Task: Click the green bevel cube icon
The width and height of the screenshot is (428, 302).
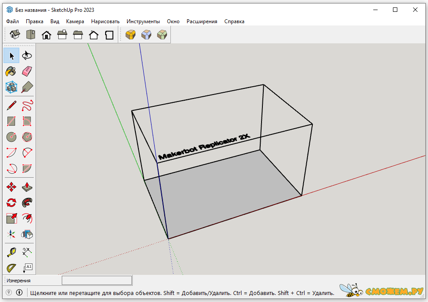Action: [x=162, y=35]
